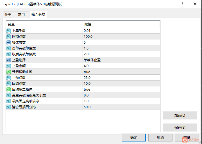The width and height of the screenshot is (202, 144).
Task: Edit the 网格点数 value 100.0
Action: [121, 37]
